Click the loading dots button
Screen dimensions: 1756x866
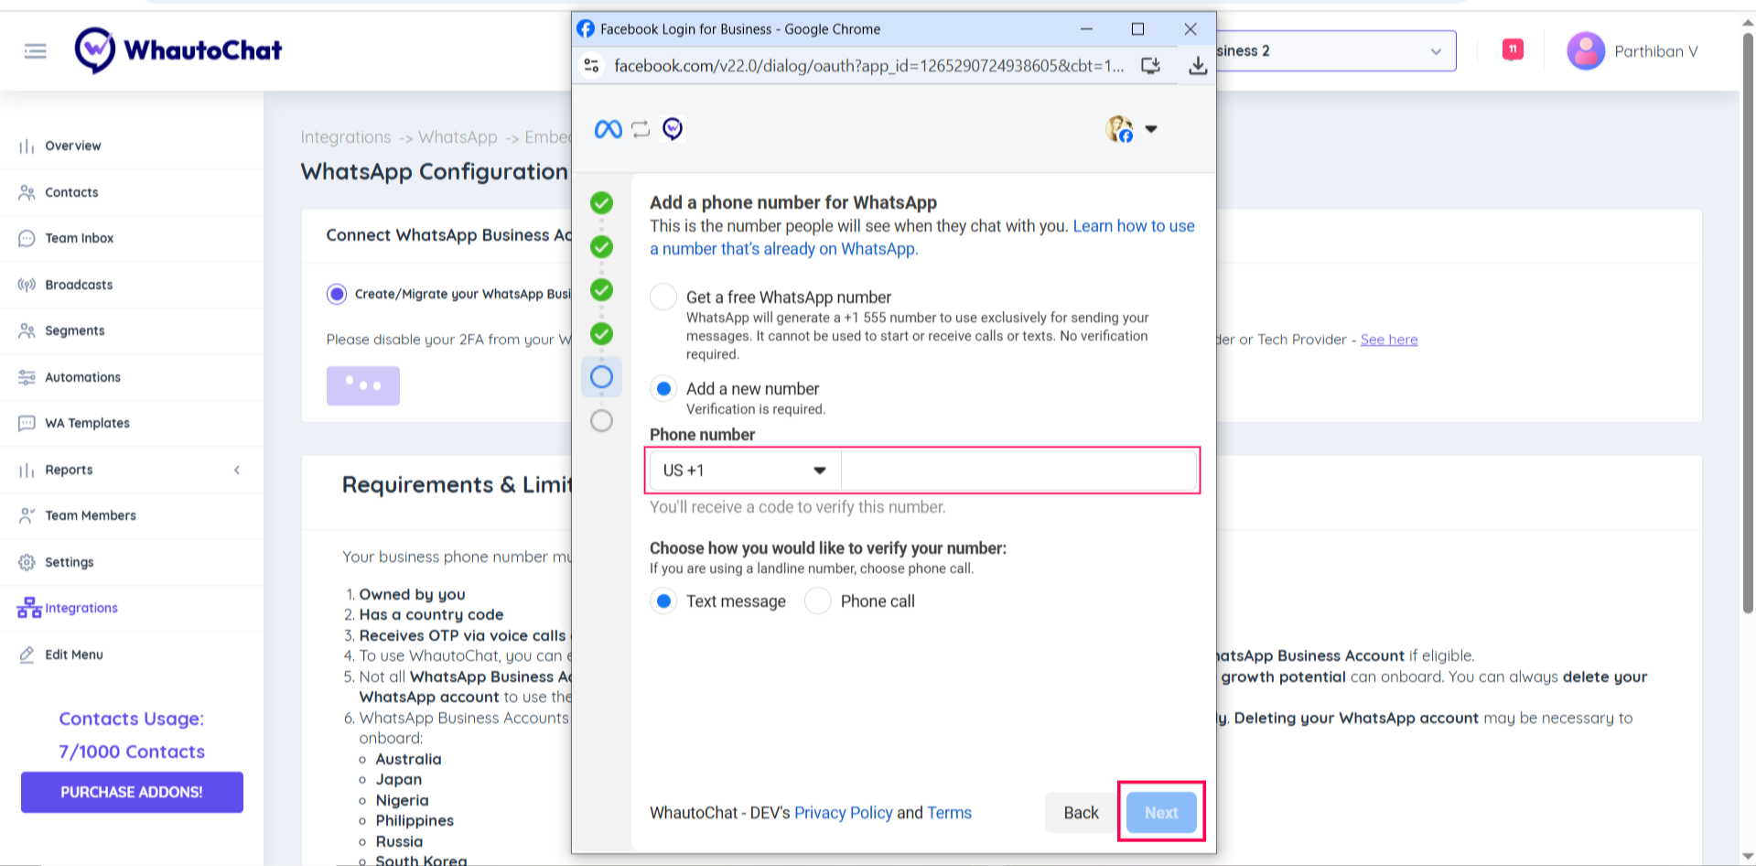click(363, 386)
